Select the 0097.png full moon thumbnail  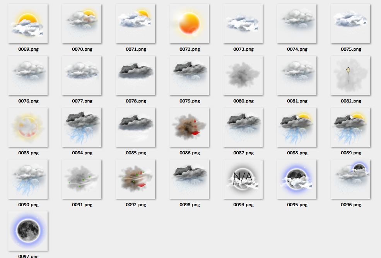(x=28, y=231)
